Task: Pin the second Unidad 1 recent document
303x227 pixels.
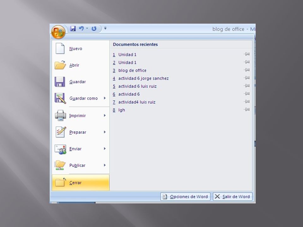Action: 247,62
